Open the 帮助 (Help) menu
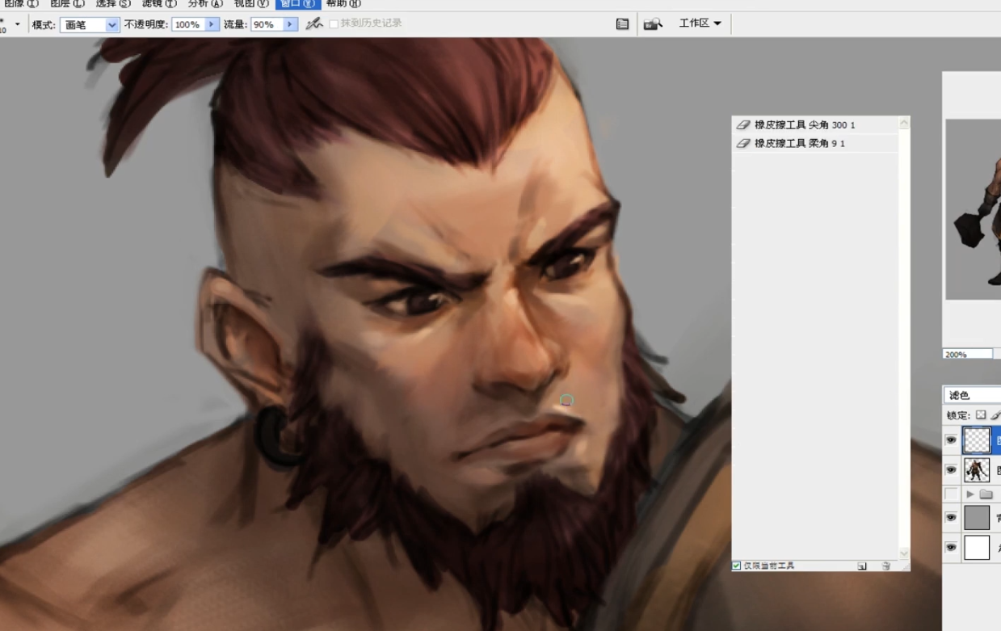This screenshot has height=631, width=1001. [x=343, y=4]
